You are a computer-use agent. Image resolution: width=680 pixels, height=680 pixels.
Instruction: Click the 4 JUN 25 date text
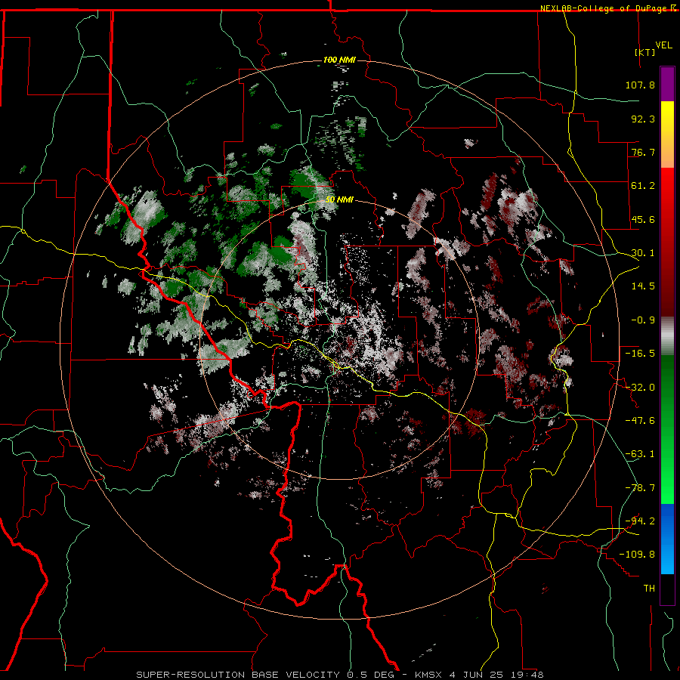tap(480, 675)
